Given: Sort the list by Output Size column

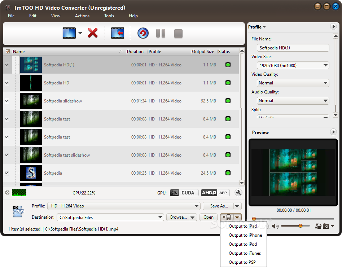Looking at the screenshot, I should 203,52.
